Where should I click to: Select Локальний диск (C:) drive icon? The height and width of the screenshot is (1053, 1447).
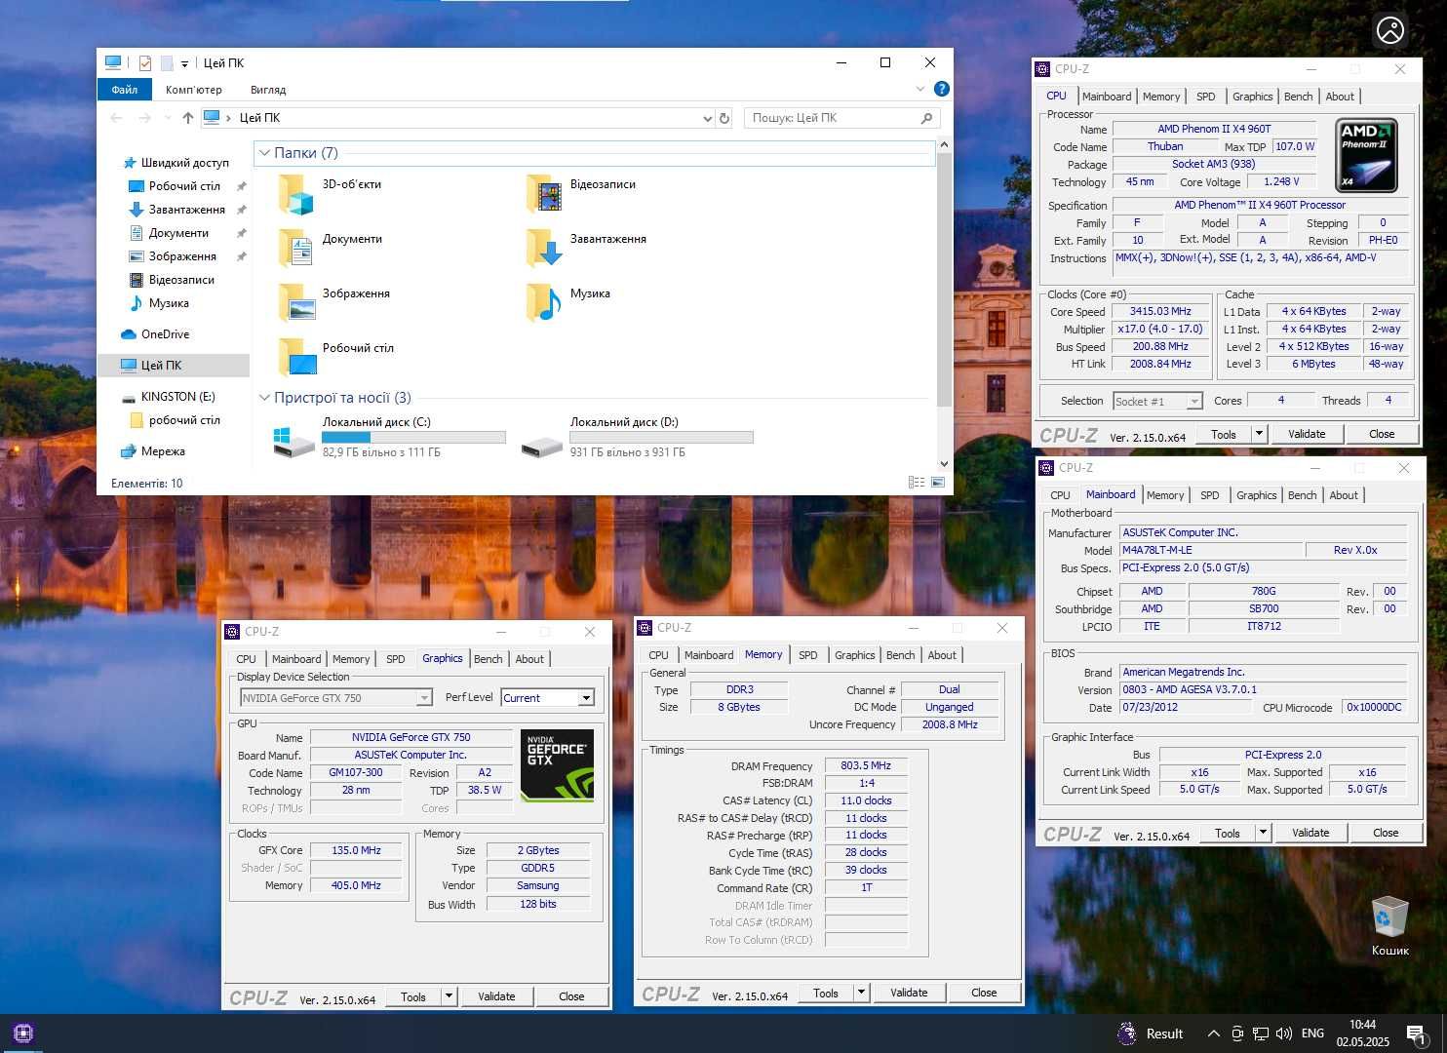tap(295, 441)
